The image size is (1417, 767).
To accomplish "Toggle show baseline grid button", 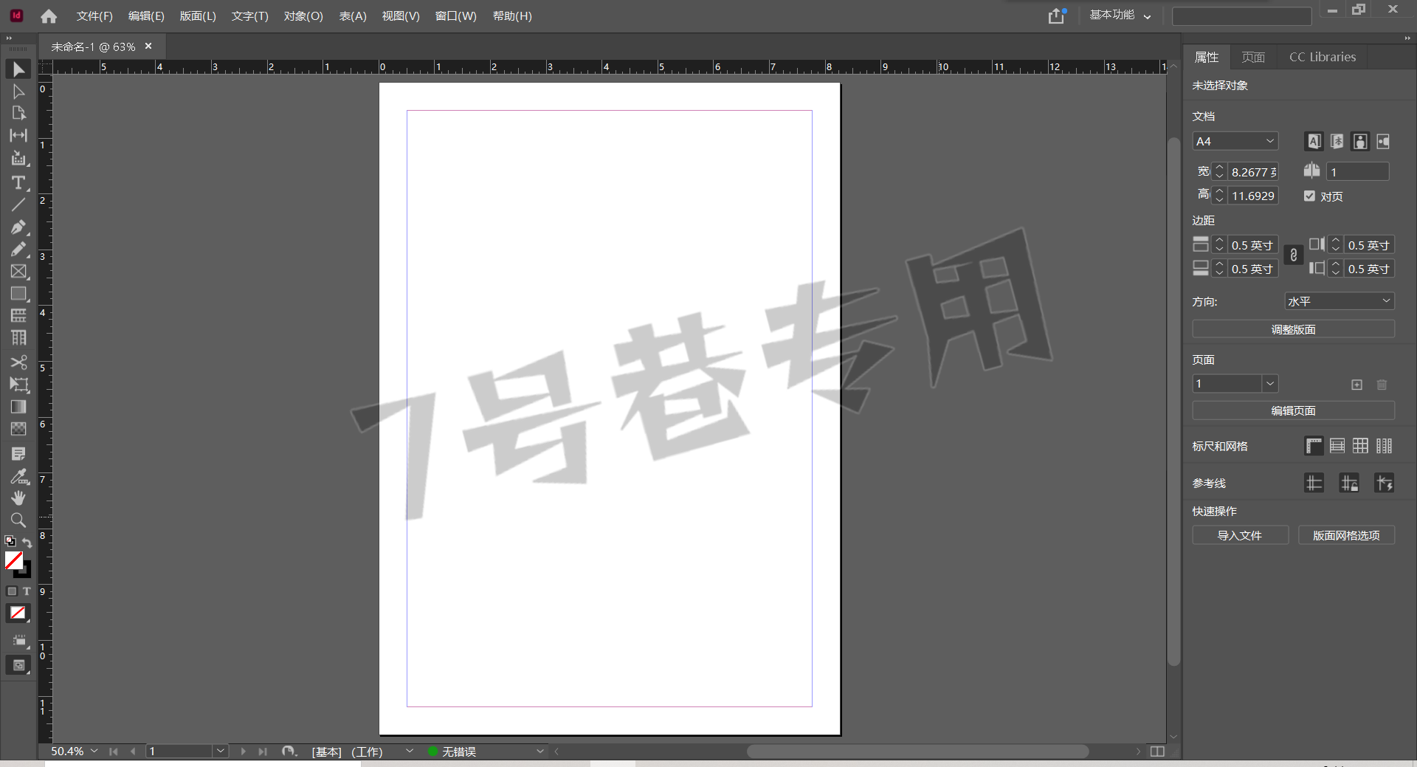I will [x=1337, y=446].
